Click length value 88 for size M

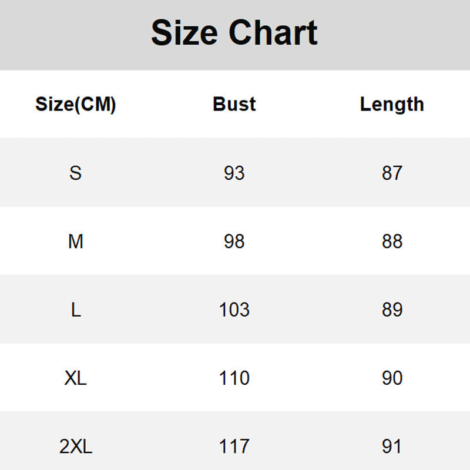tap(392, 241)
